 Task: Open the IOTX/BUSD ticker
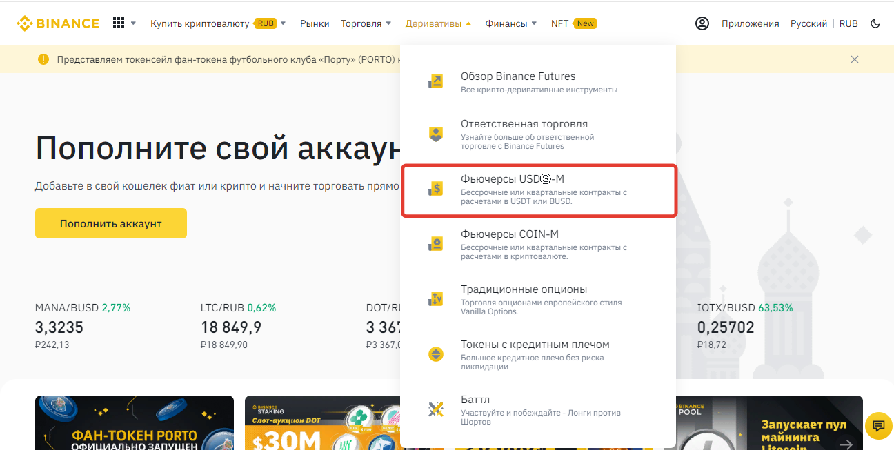pyautogui.click(x=745, y=326)
